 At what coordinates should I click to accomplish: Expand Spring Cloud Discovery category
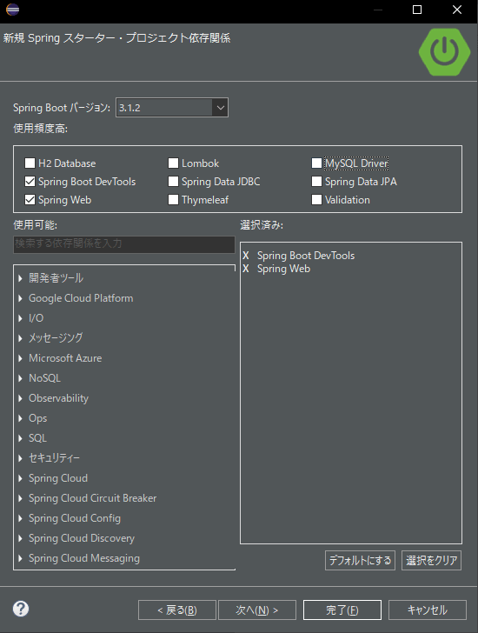tap(20, 538)
